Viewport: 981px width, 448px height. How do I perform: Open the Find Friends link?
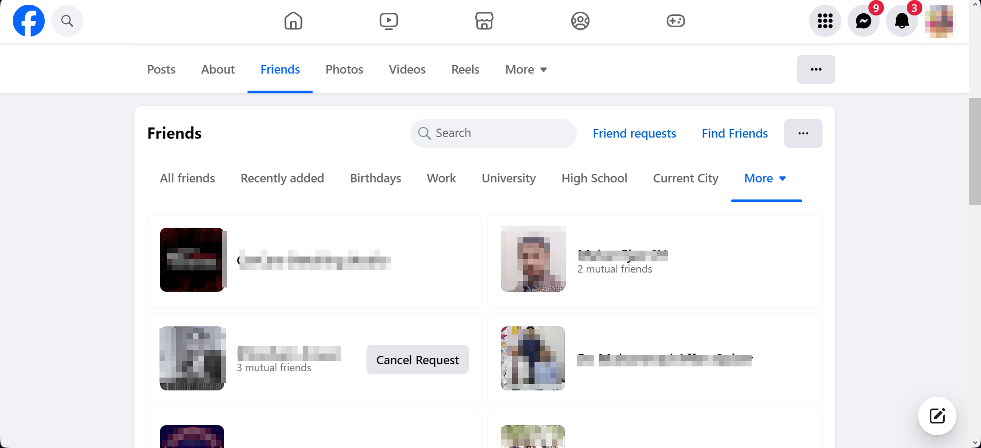[735, 133]
